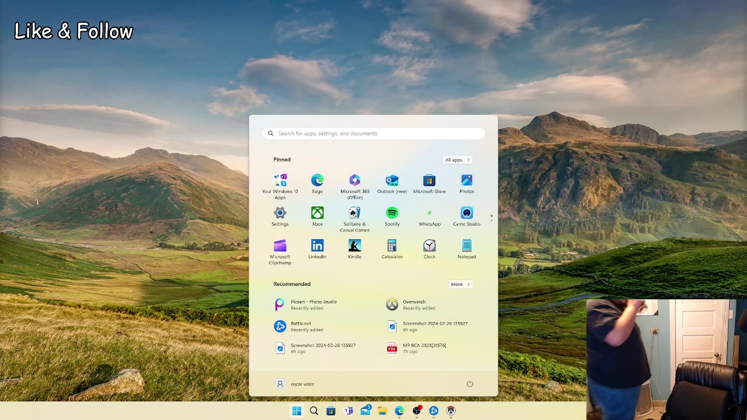Launch Camo Studio
This screenshot has height=420, width=747.
(x=467, y=216)
